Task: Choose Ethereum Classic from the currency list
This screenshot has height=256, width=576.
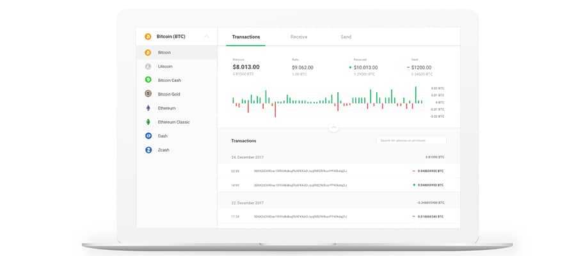Action: (173, 122)
